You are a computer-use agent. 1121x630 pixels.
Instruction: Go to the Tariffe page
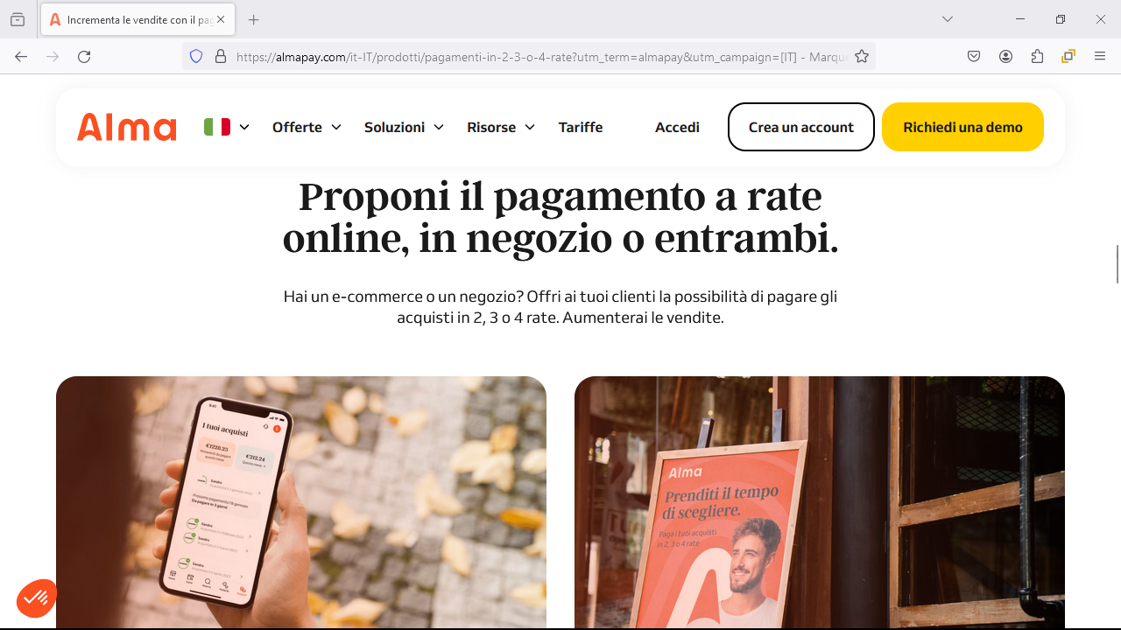click(x=581, y=127)
